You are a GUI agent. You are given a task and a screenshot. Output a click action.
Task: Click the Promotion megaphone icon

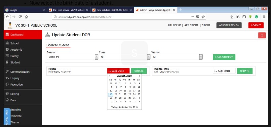pyautogui.click(x=7, y=84)
